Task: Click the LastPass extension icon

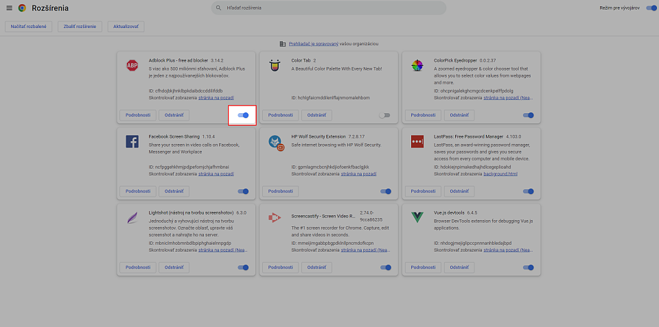Action: (x=417, y=142)
